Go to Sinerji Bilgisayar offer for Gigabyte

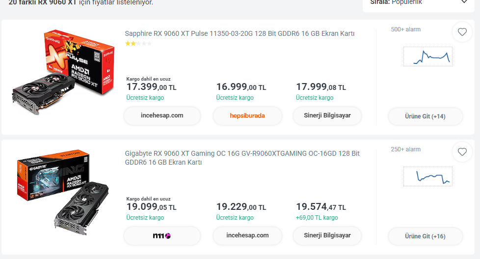click(327, 236)
